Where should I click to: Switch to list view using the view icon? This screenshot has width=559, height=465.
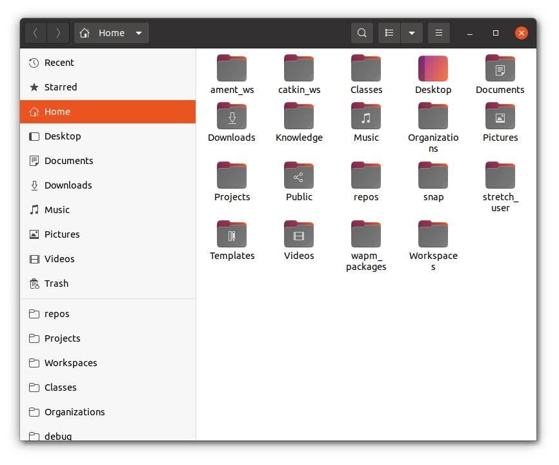(389, 33)
